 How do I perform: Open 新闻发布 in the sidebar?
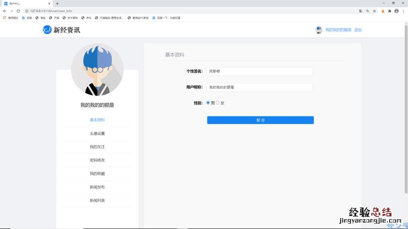click(97, 187)
